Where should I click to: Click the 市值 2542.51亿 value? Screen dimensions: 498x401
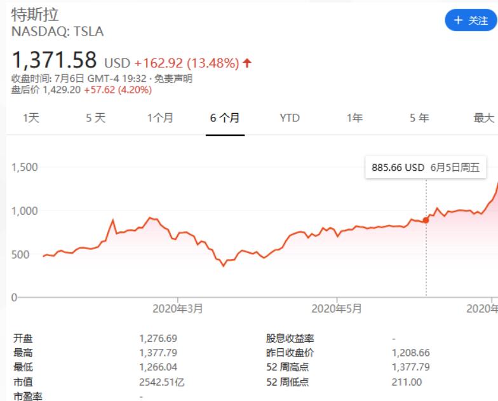pos(161,382)
